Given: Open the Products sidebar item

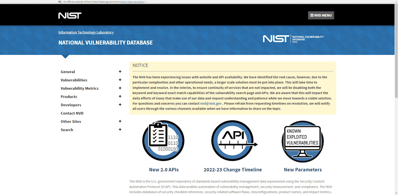Looking at the screenshot, I should point(69,97).
